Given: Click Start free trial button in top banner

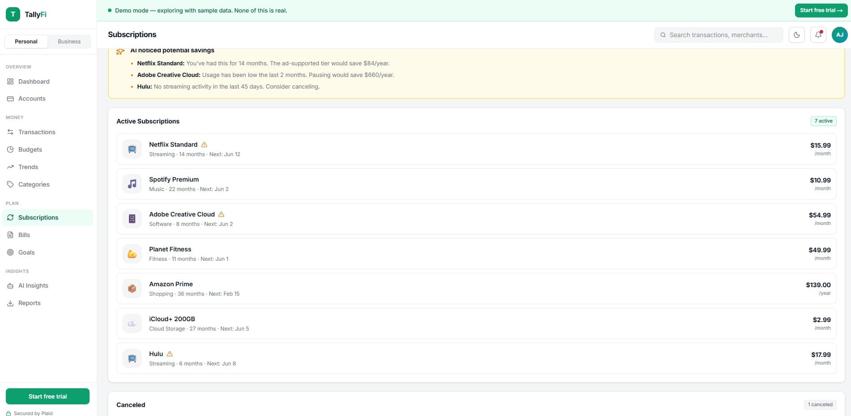Looking at the screenshot, I should click(x=821, y=10).
